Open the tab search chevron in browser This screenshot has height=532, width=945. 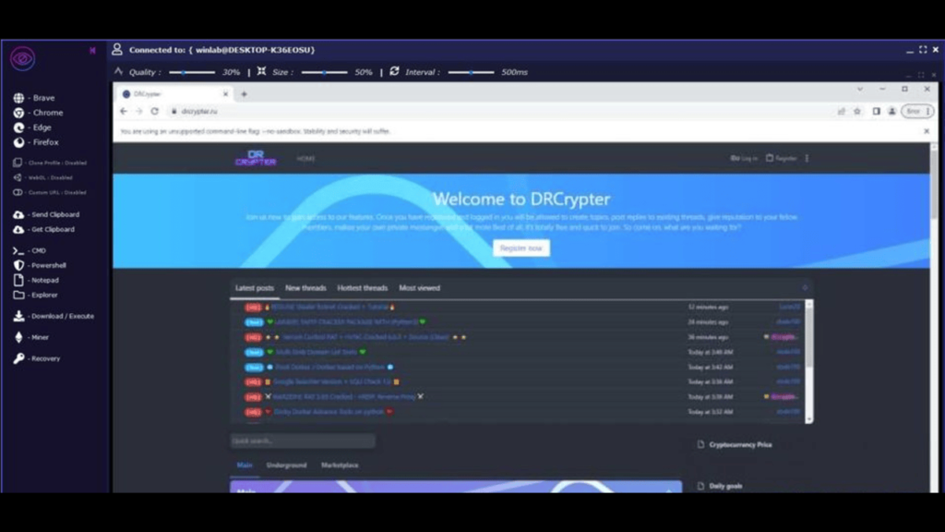point(860,90)
